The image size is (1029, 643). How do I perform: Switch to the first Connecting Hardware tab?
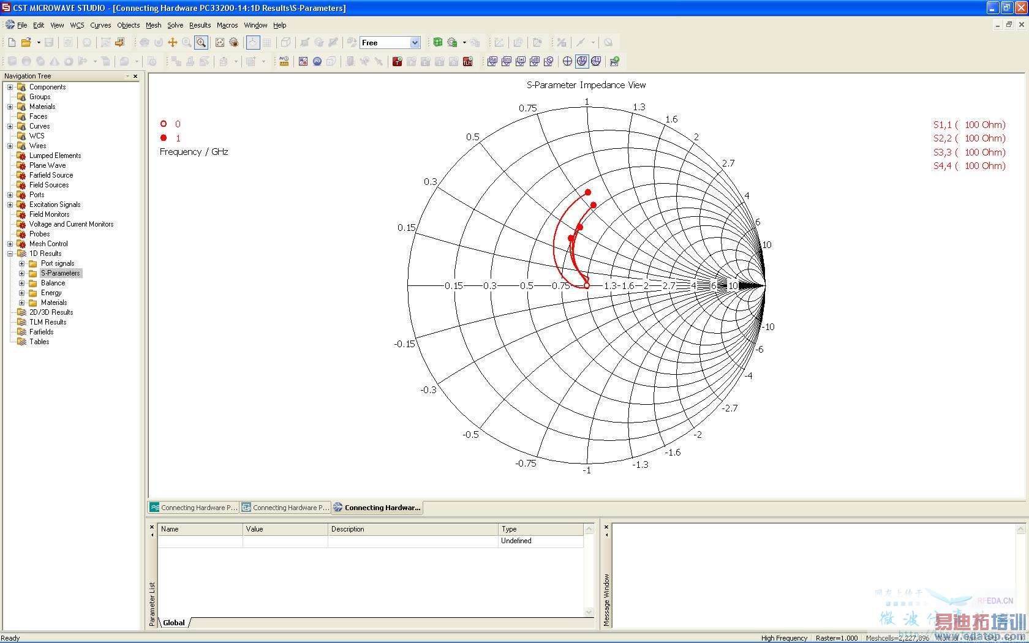194,507
